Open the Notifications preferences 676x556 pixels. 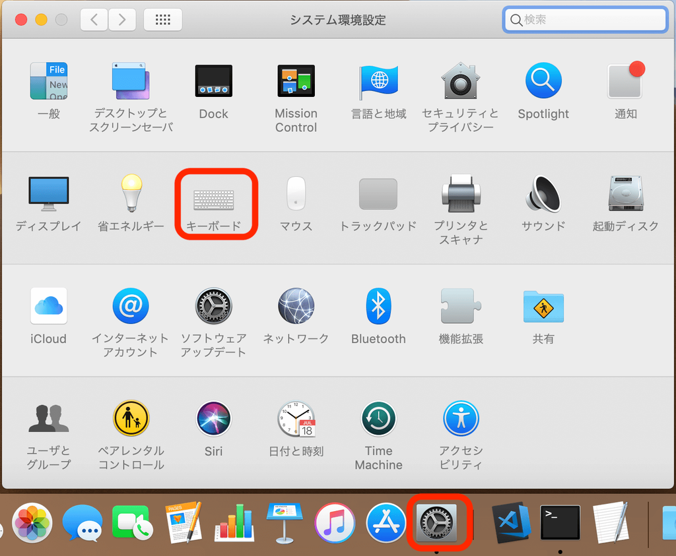[x=625, y=81]
